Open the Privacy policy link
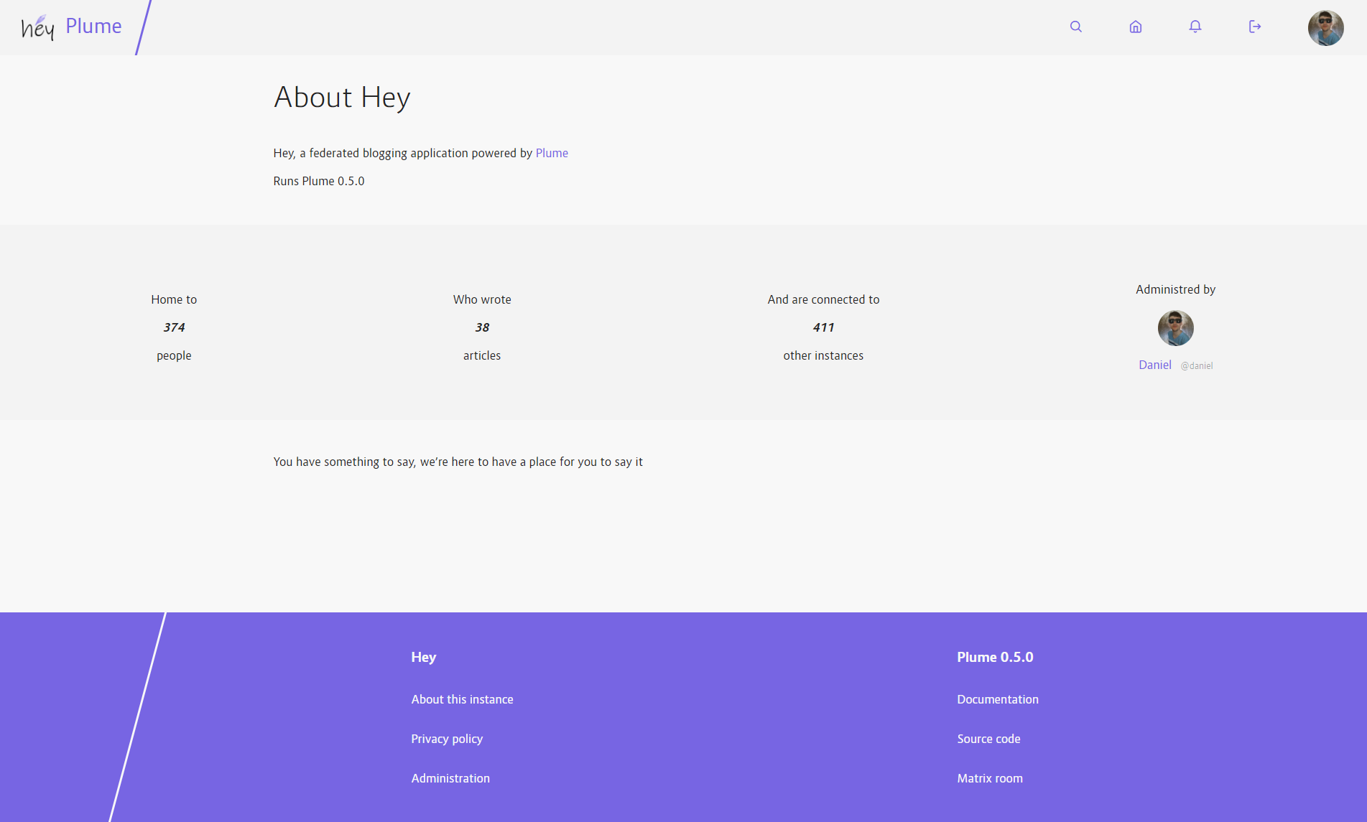 coord(446,739)
